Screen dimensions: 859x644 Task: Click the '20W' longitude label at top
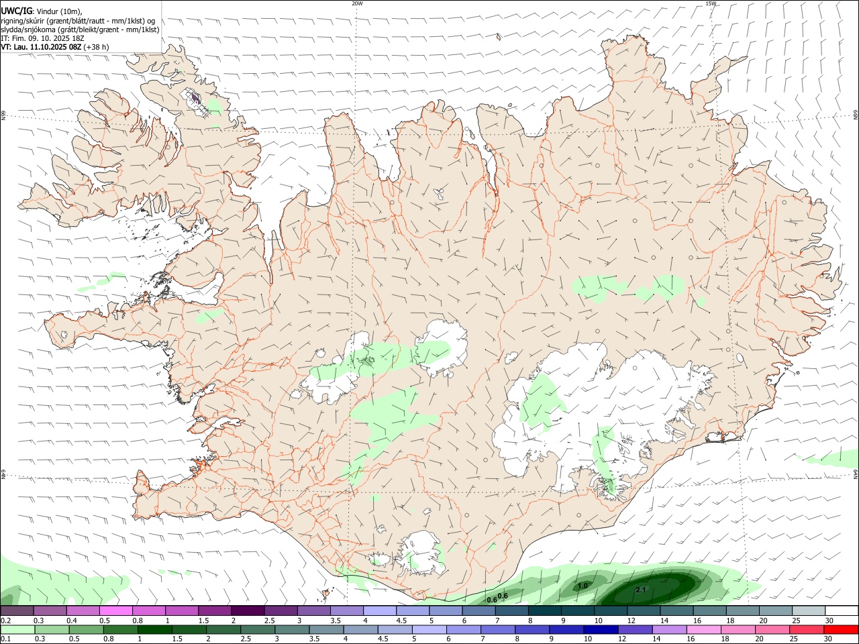point(357,3)
